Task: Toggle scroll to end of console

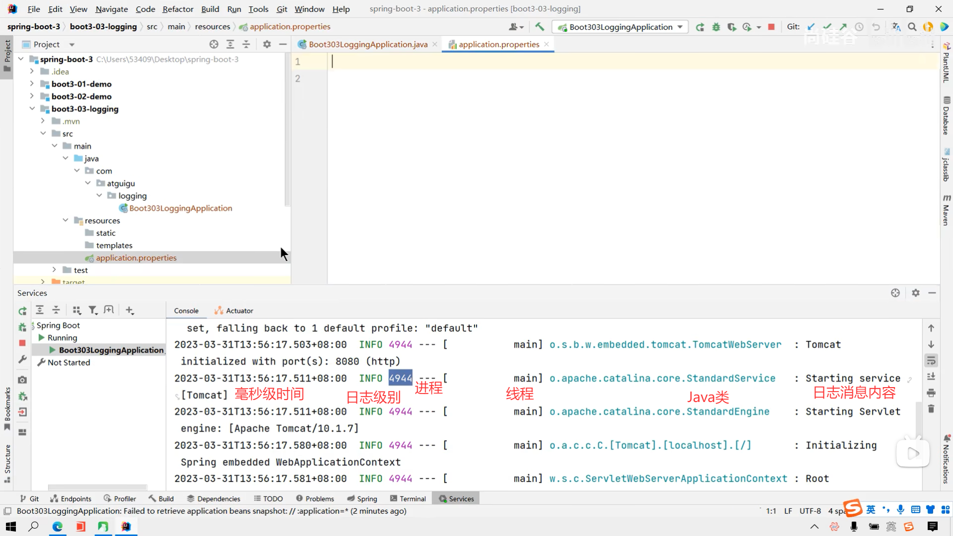Action: (931, 377)
